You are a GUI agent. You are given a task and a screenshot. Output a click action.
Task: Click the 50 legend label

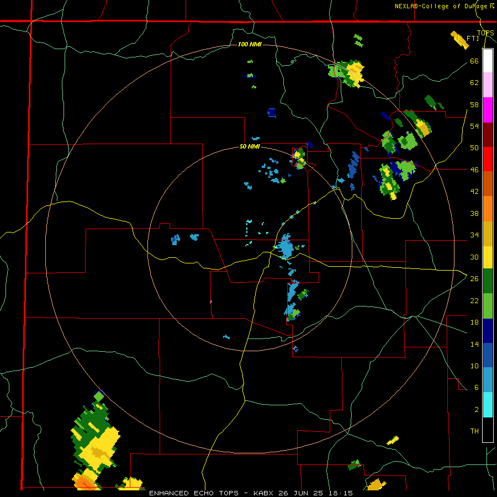(x=474, y=147)
